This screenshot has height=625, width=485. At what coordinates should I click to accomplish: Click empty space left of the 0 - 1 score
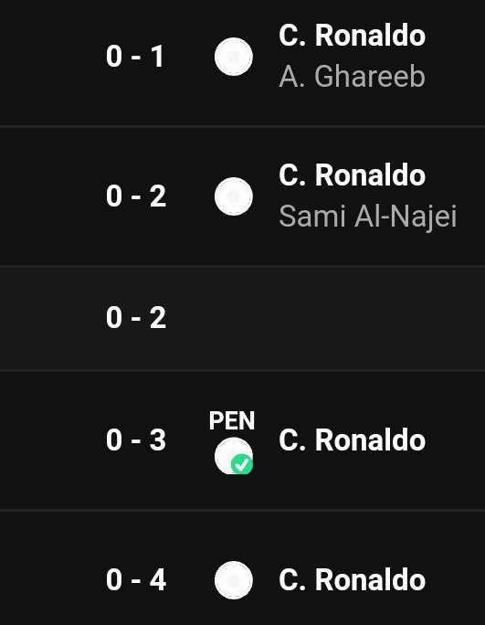50,57
